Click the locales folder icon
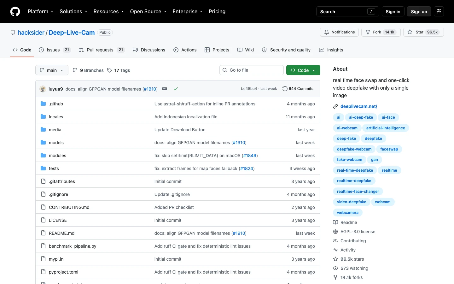The width and height of the screenshot is (454, 284). pos(43,117)
